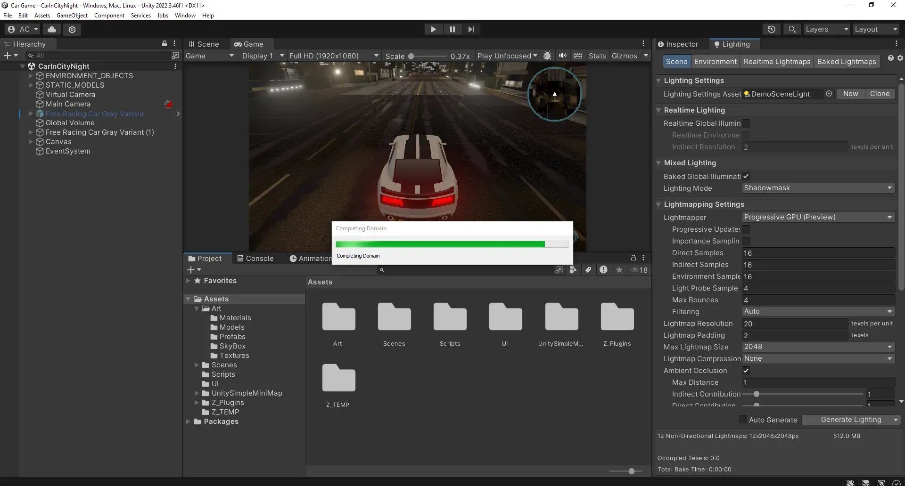The width and height of the screenshot is (905, 486).
Task: Click the Search by Log Type icon
Action: [603, 270]
